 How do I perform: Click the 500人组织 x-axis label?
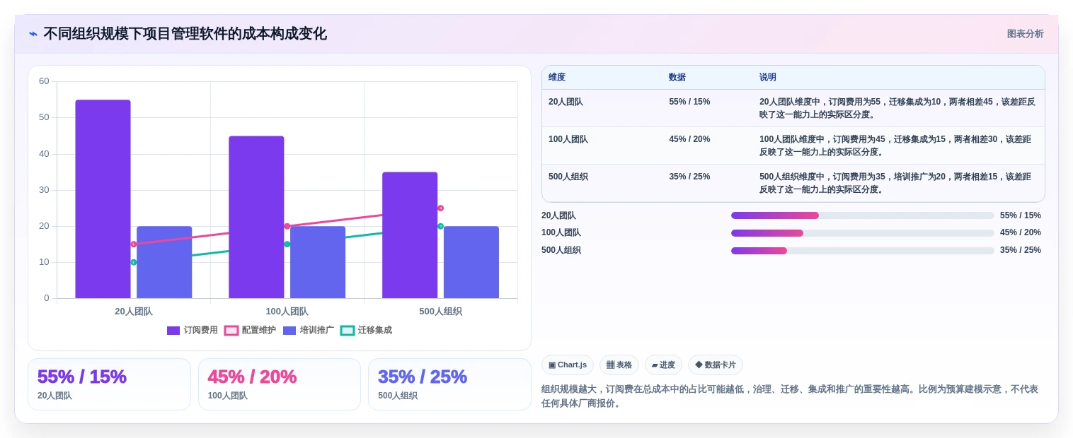click(x=440, y=312)
